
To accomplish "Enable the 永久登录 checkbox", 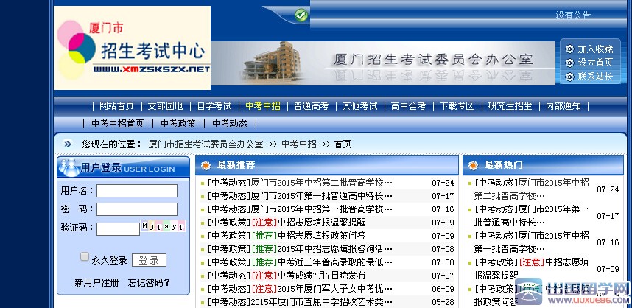I will point(85,257).
